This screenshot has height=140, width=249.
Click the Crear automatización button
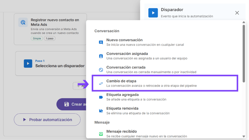click(x=71, y=104)
